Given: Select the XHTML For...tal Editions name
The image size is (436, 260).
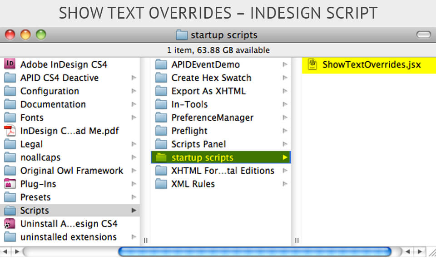Looking at the screenshot, I should [x=223, y=171].
